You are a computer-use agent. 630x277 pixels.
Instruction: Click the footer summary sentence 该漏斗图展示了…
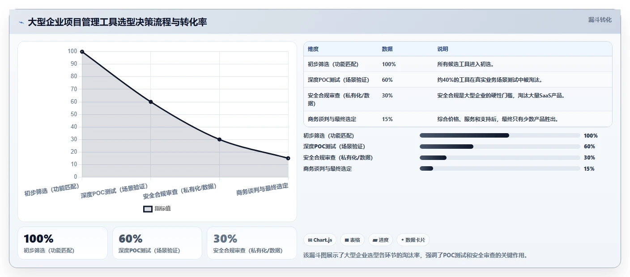[x=415, y=256]
